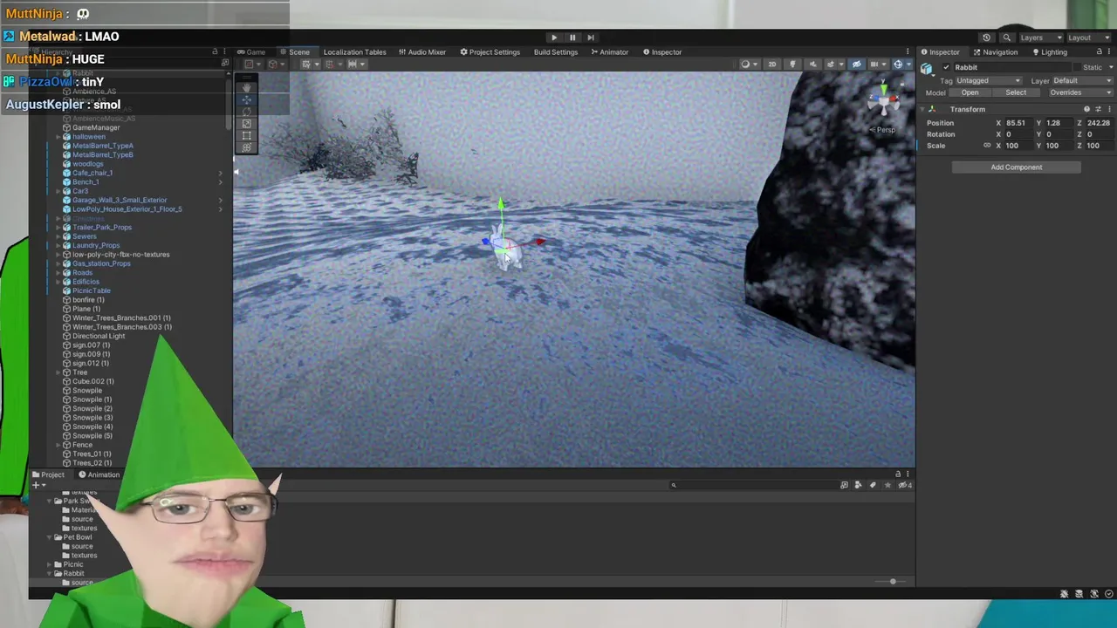Open the Layer Default dropdown
Viewport: 1117px width, 628px height.
click(x=1082, y=81)
